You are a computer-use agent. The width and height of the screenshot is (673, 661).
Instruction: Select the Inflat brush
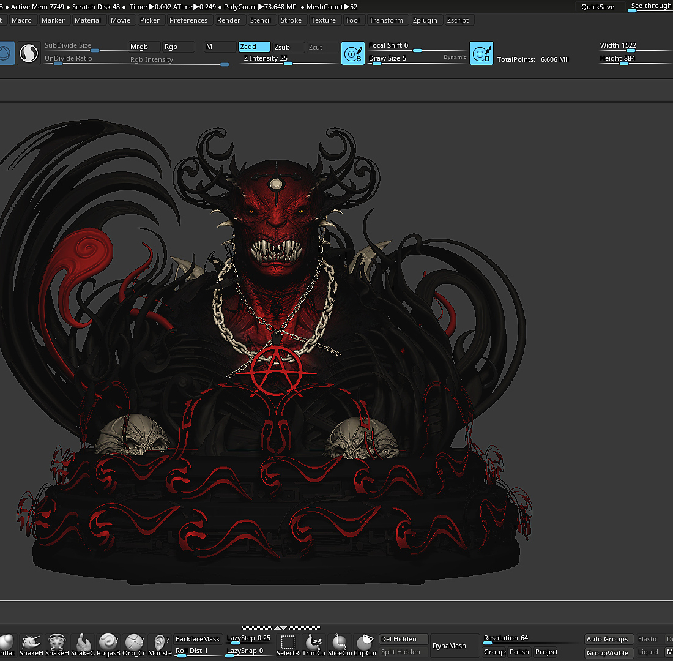pos(7,646)
